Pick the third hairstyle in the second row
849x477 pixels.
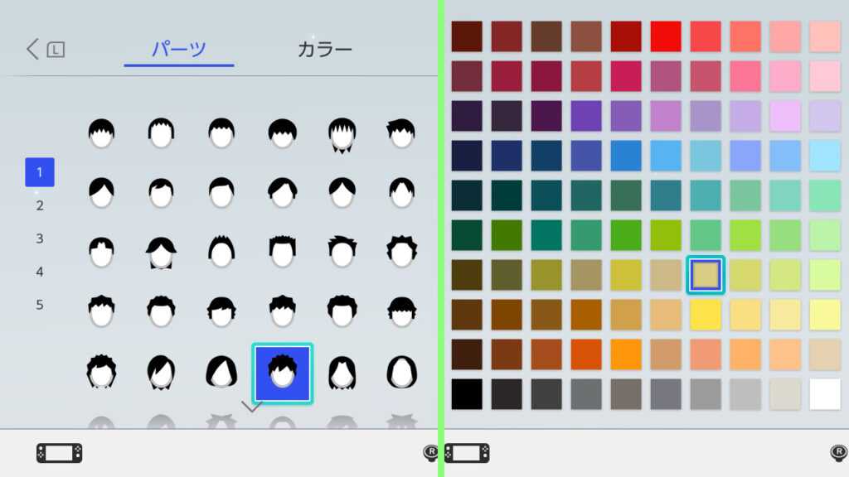[221, 192]
